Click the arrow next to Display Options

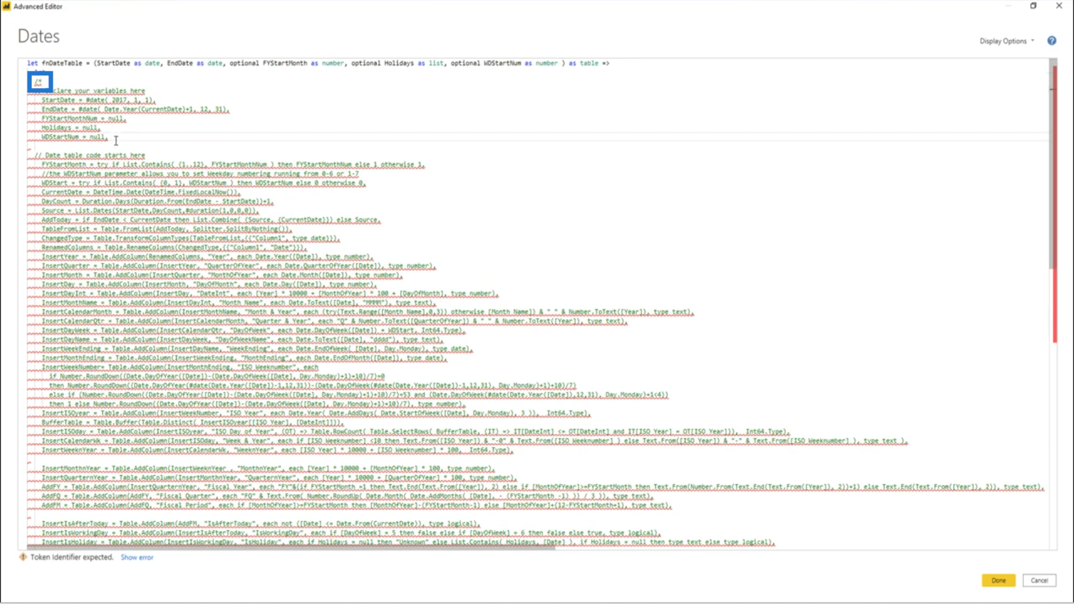[x=1032, y=41]
